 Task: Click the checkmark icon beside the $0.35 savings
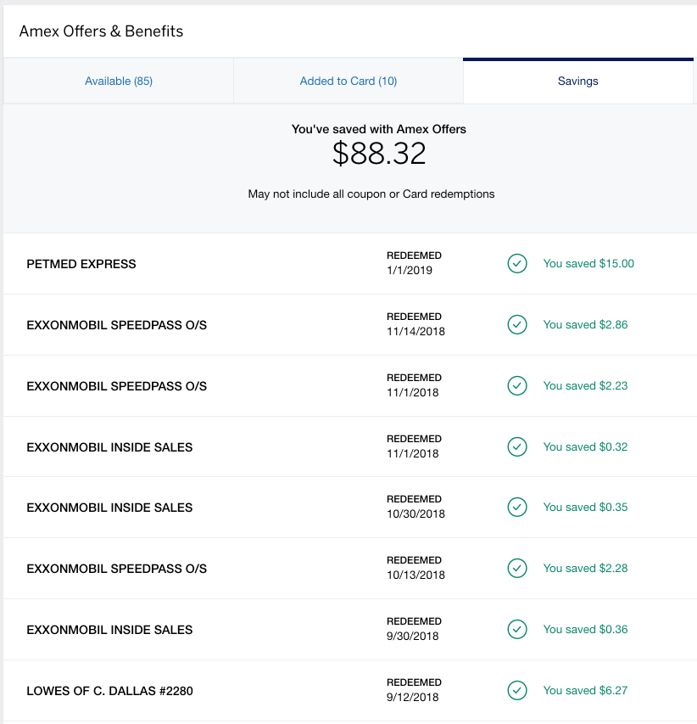click(x=517, y=507)
